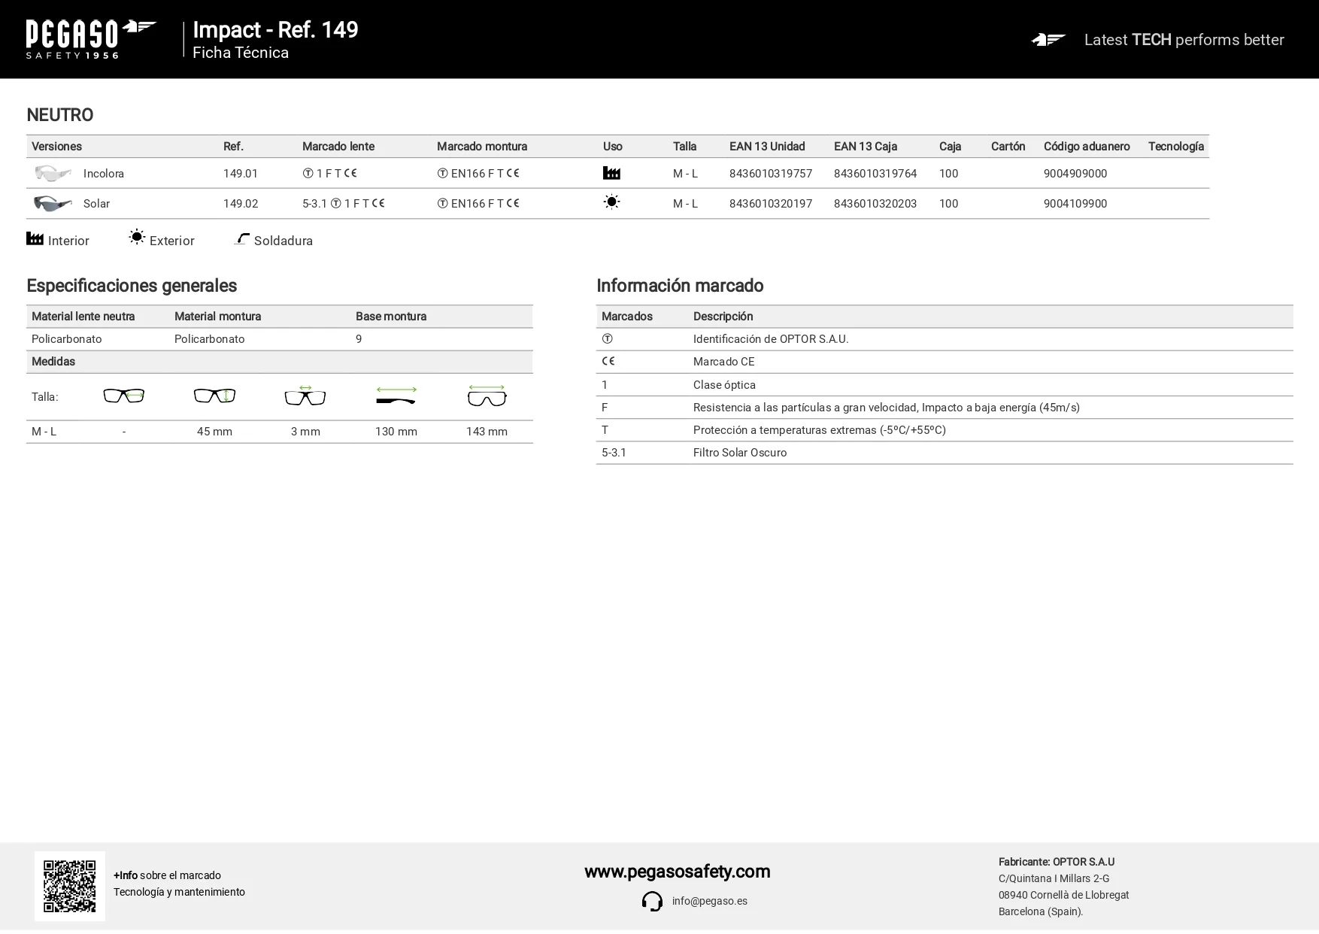This screenshot has height=934, width=1319.
Task: Click the Base montura header
Action: 391,317
